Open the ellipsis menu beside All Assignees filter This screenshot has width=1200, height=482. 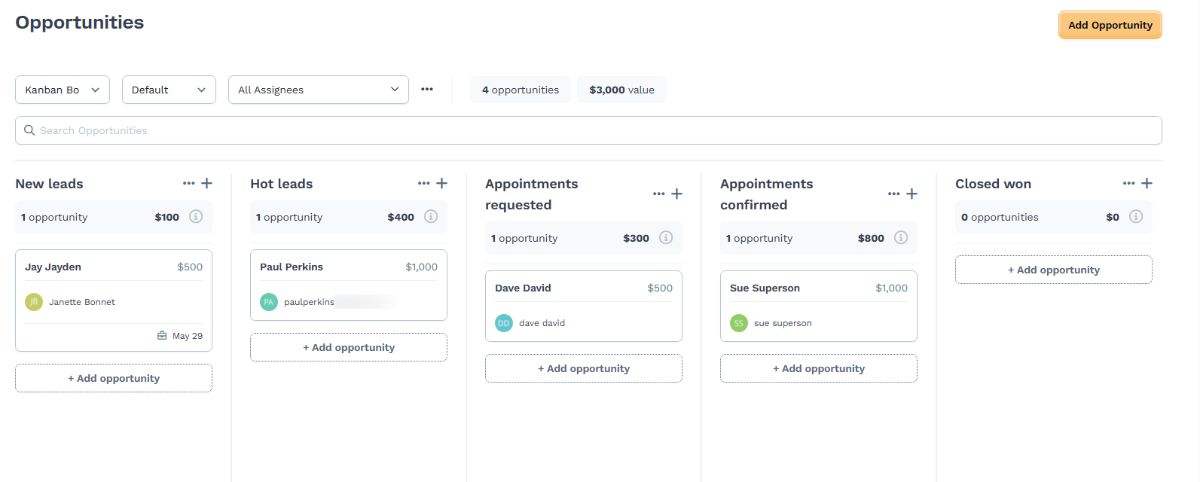click(426, 89)
